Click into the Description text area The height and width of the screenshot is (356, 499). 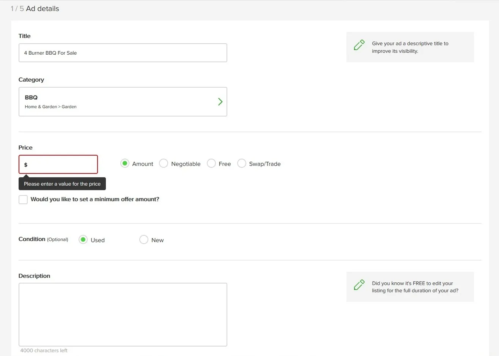pos(123,314)
